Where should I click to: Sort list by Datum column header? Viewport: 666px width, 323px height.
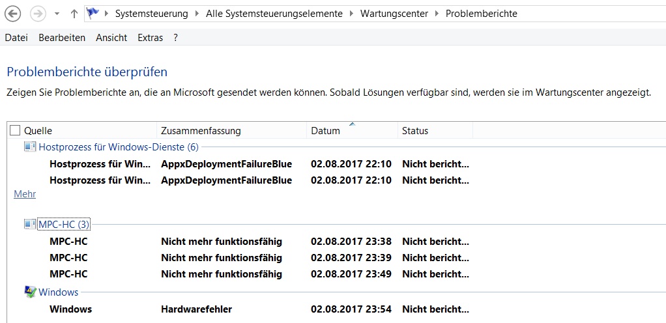pyautogui.click(x=325, y=130)
